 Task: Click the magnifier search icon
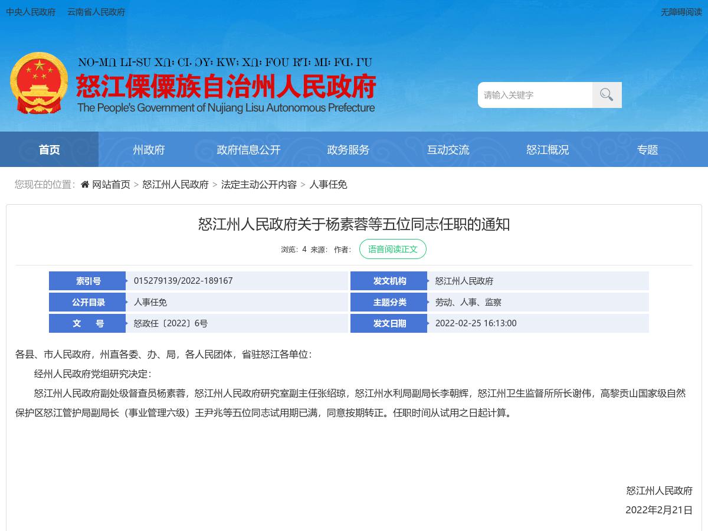(x=606, y=94)
